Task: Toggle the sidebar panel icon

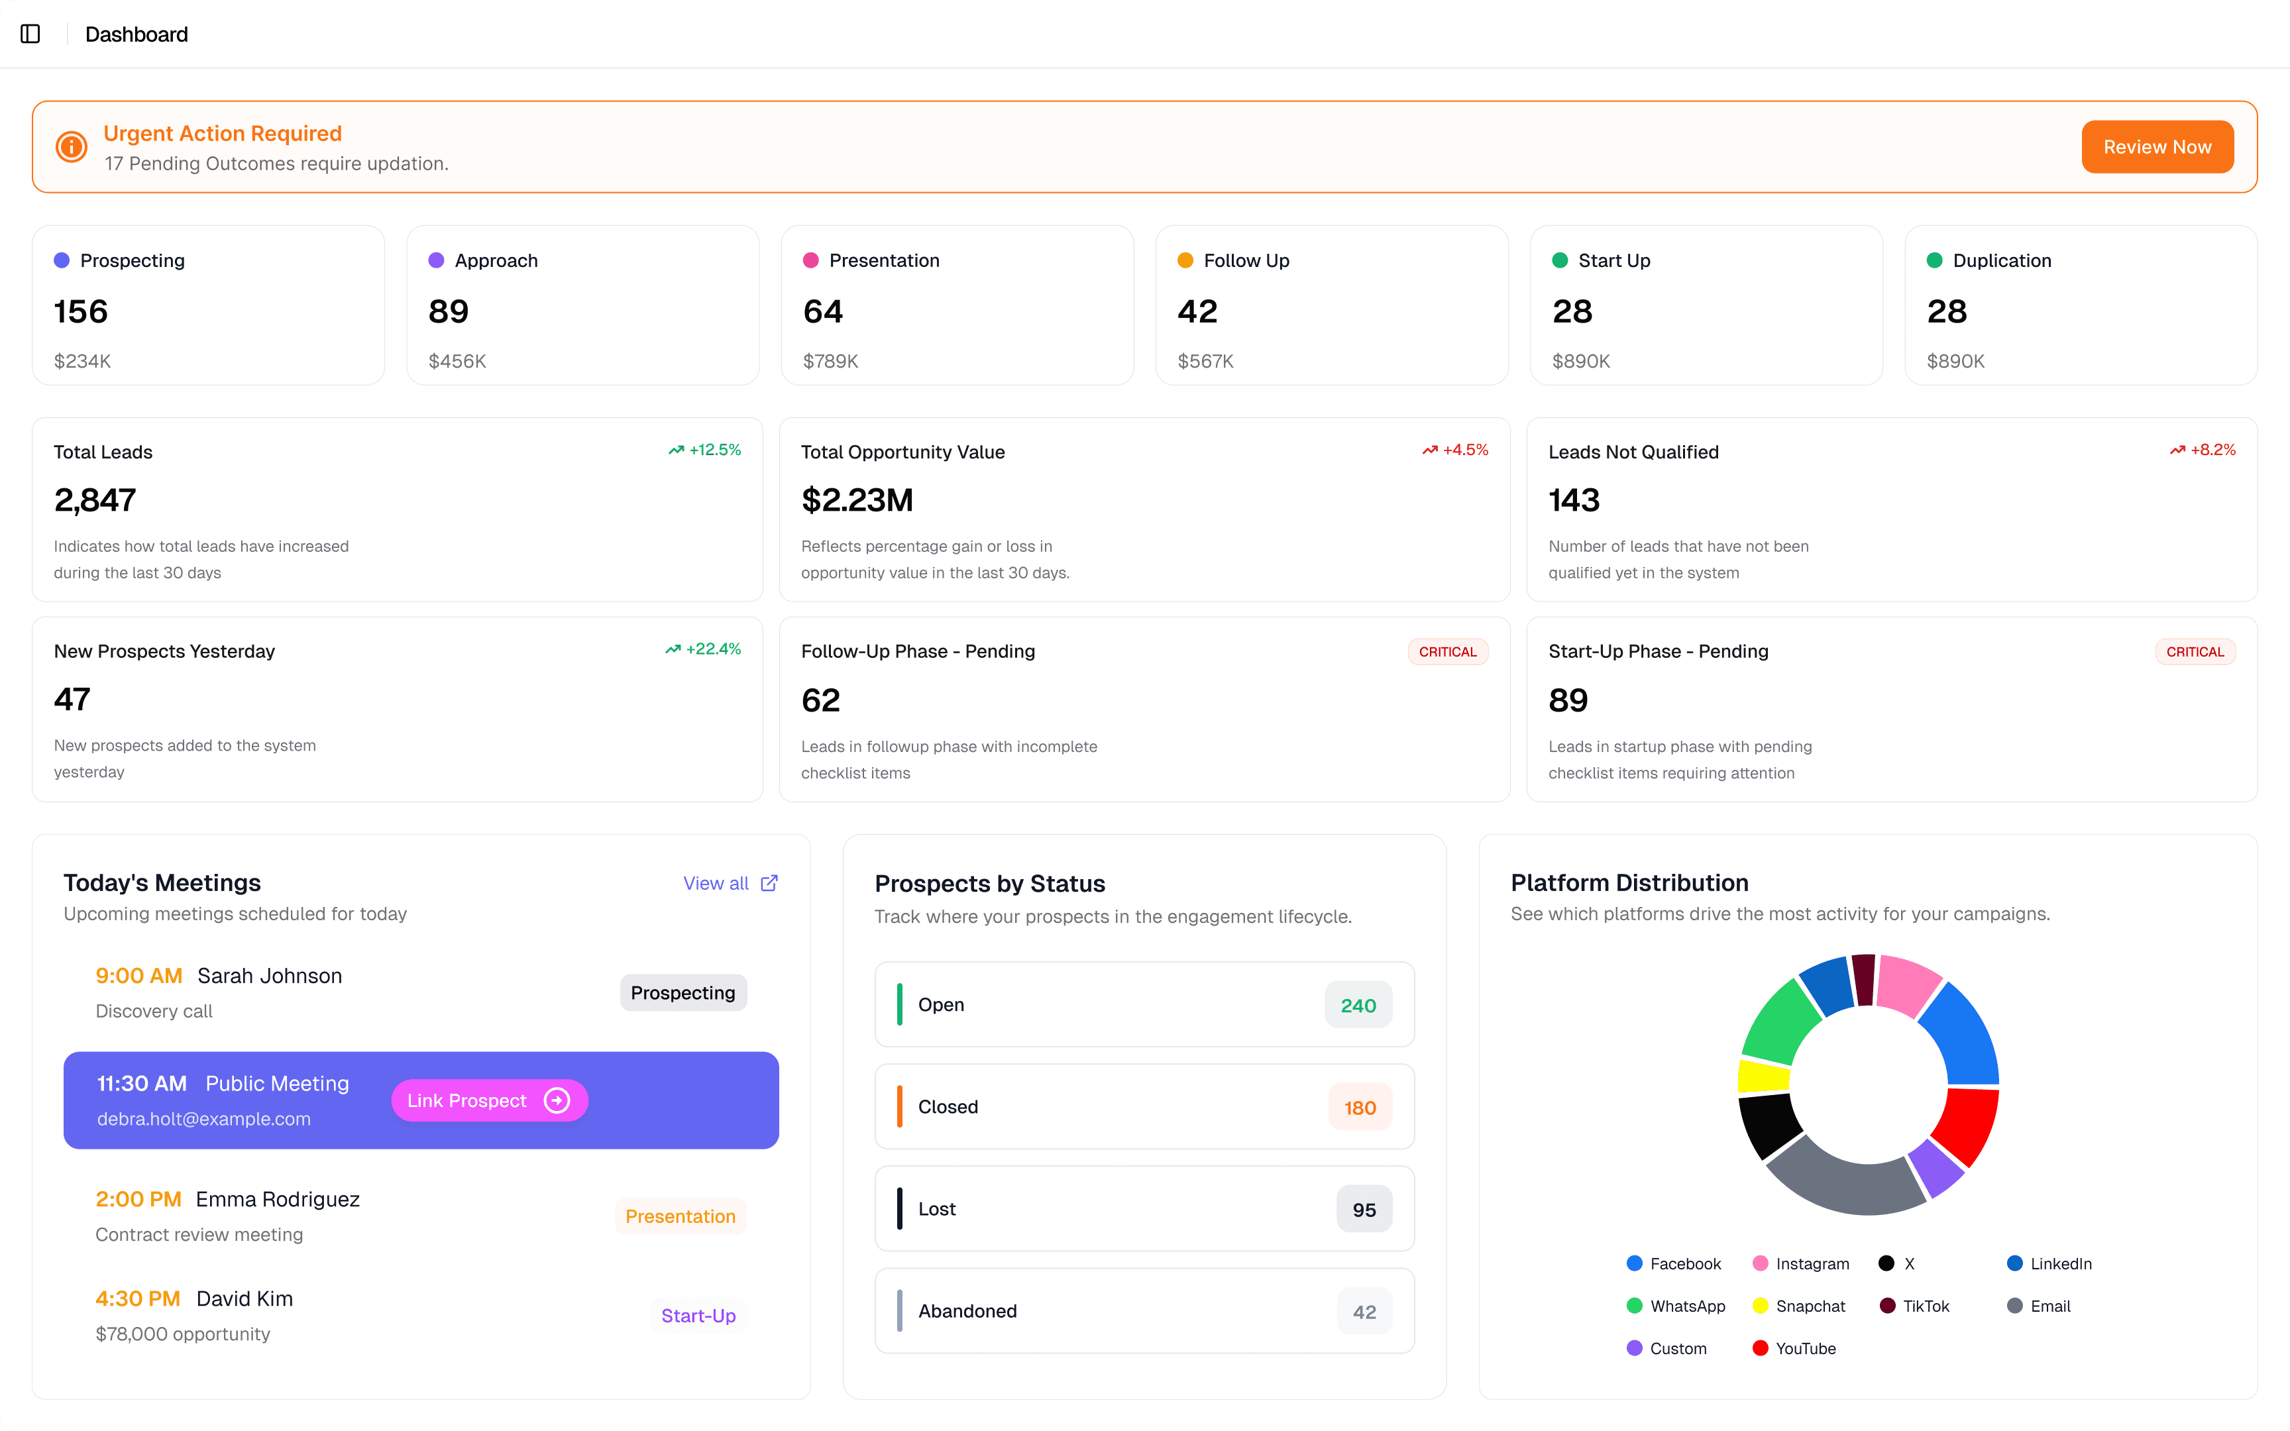Action: pos(30,34)
